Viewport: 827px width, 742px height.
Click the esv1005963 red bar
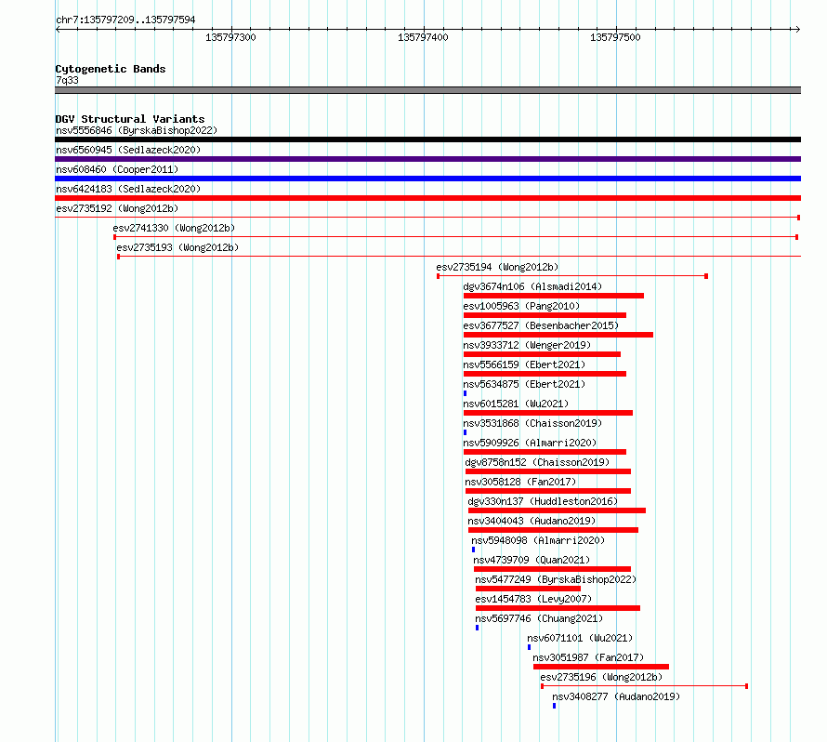(545, 315)
